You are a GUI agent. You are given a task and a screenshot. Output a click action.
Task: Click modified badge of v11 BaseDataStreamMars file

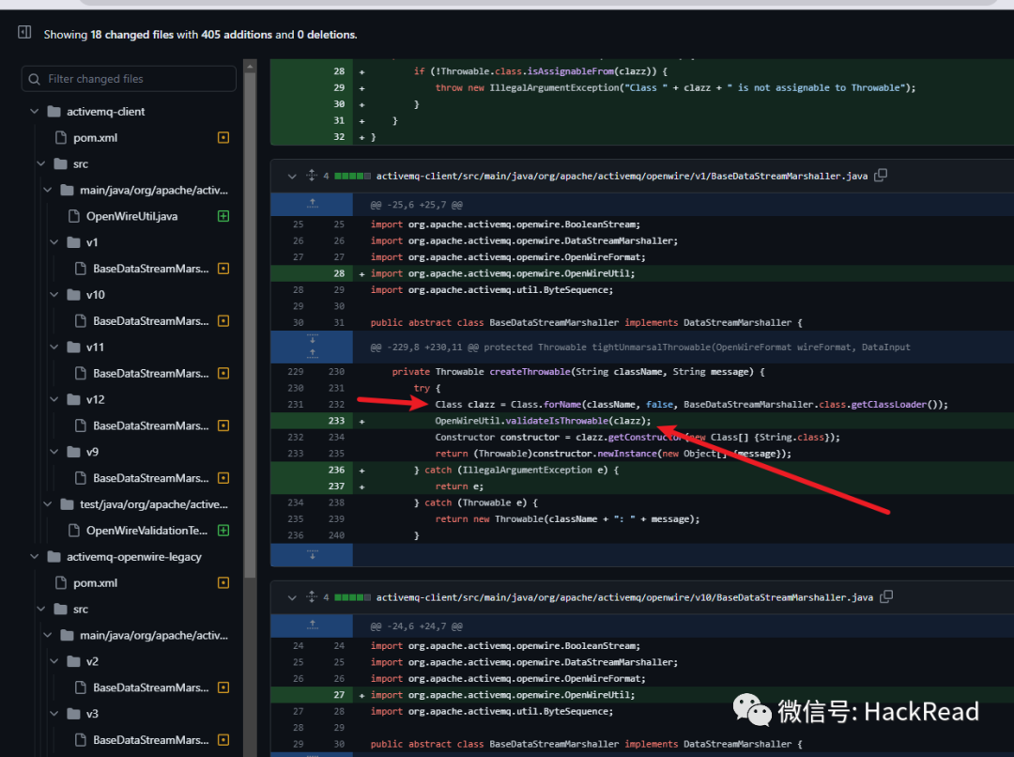[x=223, y=373]
